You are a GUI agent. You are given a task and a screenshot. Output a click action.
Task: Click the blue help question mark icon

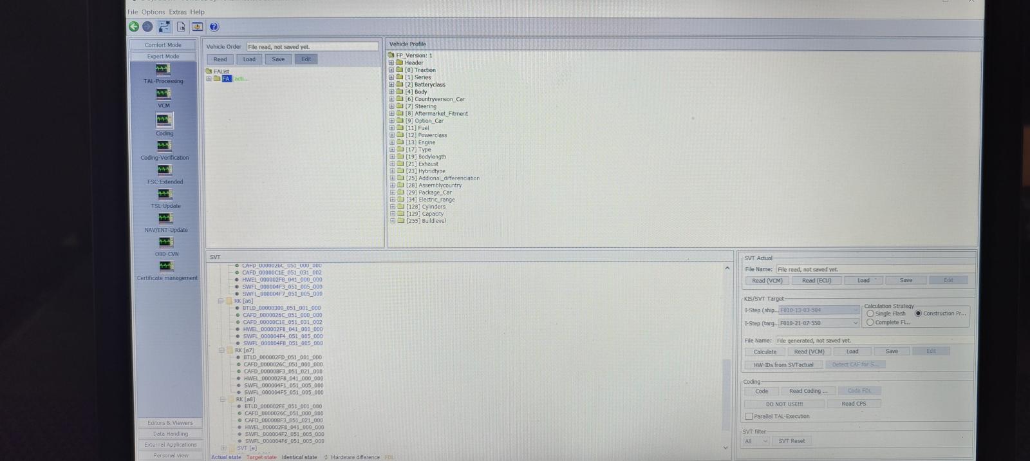click(x=214, y=26)
